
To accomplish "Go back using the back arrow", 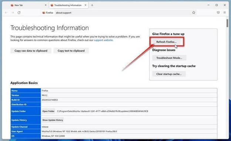I will click(6, 13).
